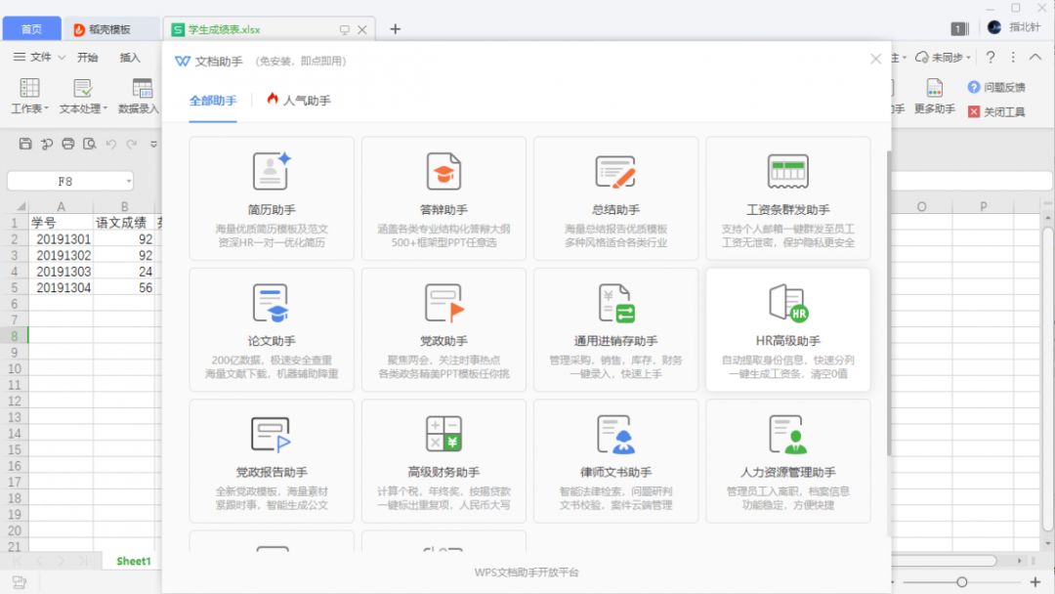Open the 简历助手 resume assistant card
The height and width of the screenshot is (594, 1055).
(272, 198)
